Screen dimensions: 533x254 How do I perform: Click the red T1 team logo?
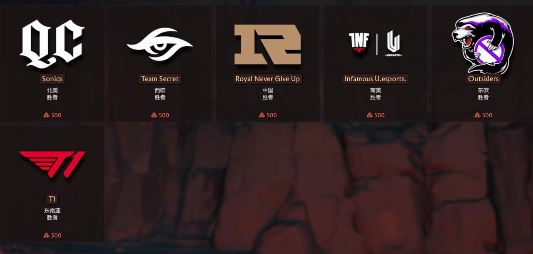click(x=52, y=164)
